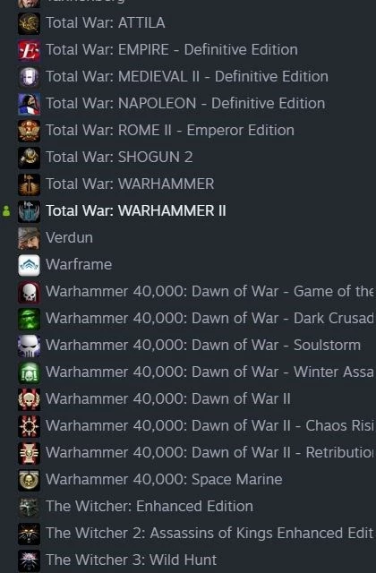Click the green friend-playing status icon

[6, 211]
